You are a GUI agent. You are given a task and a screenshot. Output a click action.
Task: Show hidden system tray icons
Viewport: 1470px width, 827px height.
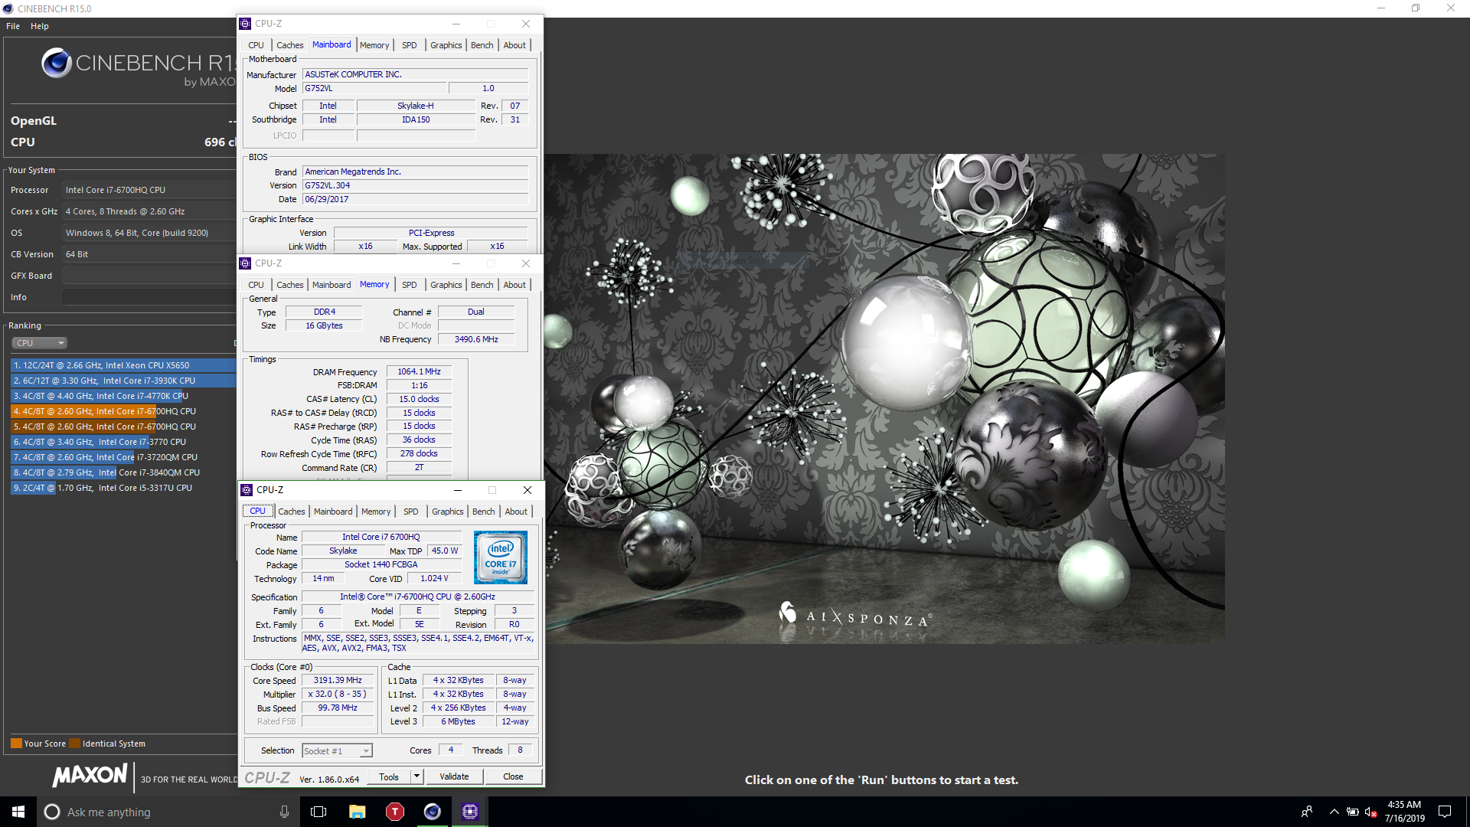coord(1334,812)
